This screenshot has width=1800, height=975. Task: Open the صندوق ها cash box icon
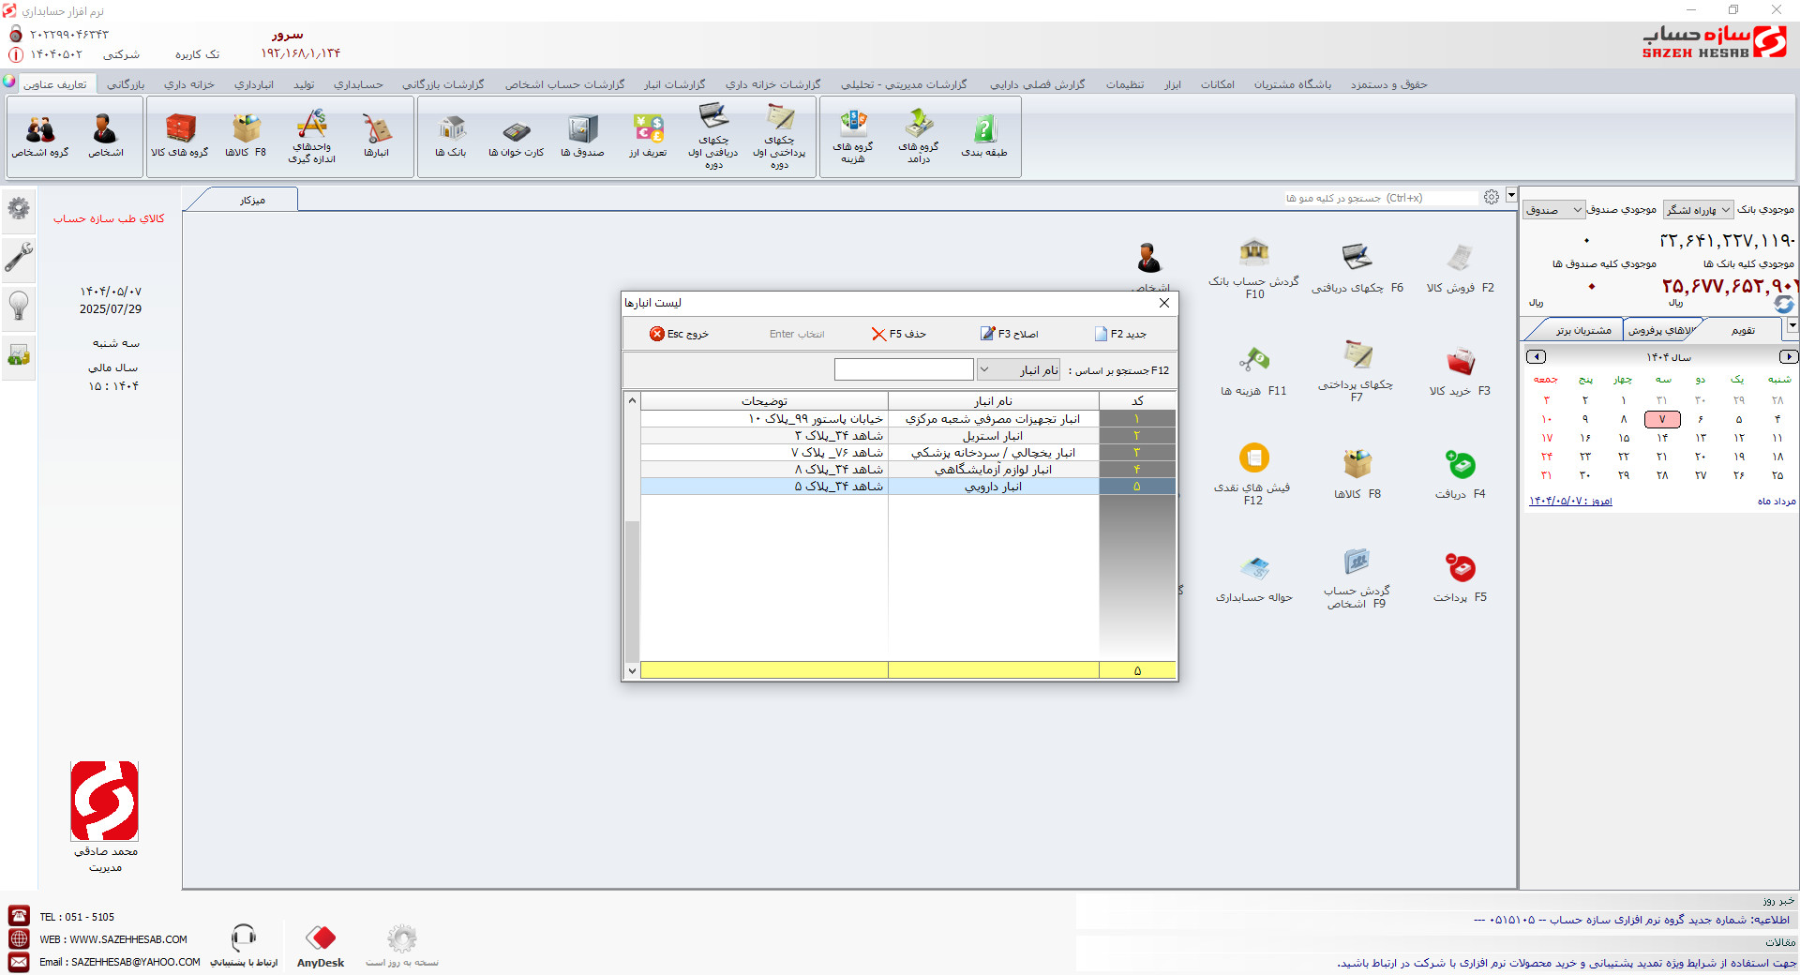(582, 136)
